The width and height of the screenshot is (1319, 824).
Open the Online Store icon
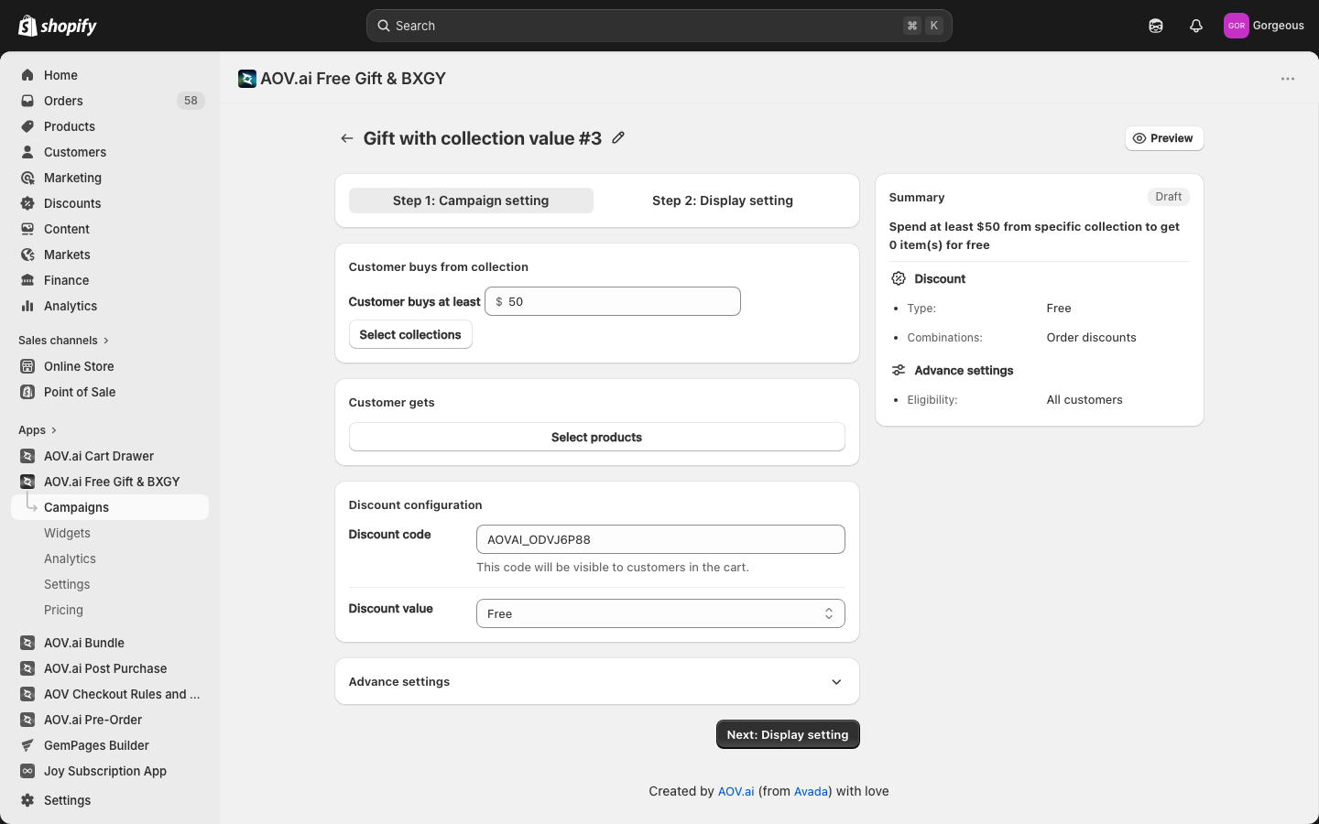click(27, 366)
